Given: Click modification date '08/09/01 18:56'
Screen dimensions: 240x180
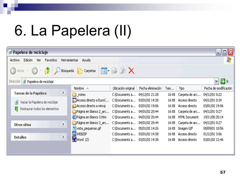Looking at the screenshot, I should (213, 128).
